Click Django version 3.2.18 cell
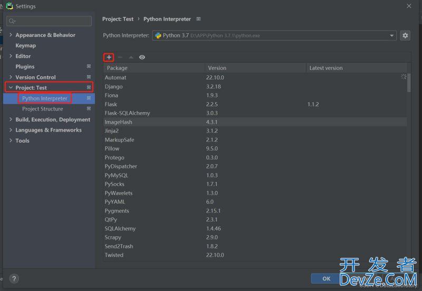The width and height of the screenshot is (422, 291). pos(214,86)
